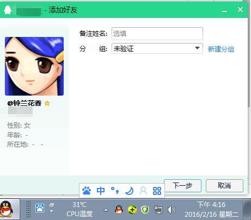Open the volume speaker tray icon
251x220 pixels.
[171, 210]
